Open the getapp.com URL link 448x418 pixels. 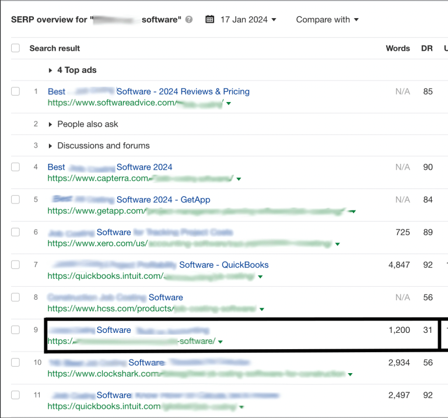196,210
